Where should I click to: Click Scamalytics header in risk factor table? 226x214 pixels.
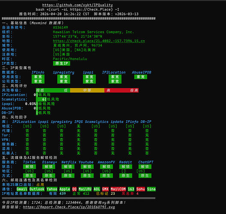coord(97,122)
